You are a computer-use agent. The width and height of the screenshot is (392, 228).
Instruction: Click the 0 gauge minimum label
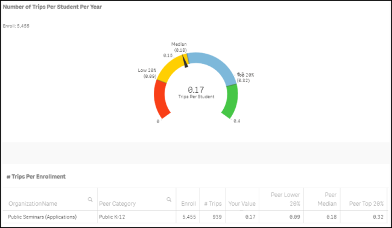click(158, 121)
